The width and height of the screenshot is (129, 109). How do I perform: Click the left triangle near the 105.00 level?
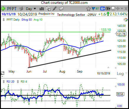[115, 68]
